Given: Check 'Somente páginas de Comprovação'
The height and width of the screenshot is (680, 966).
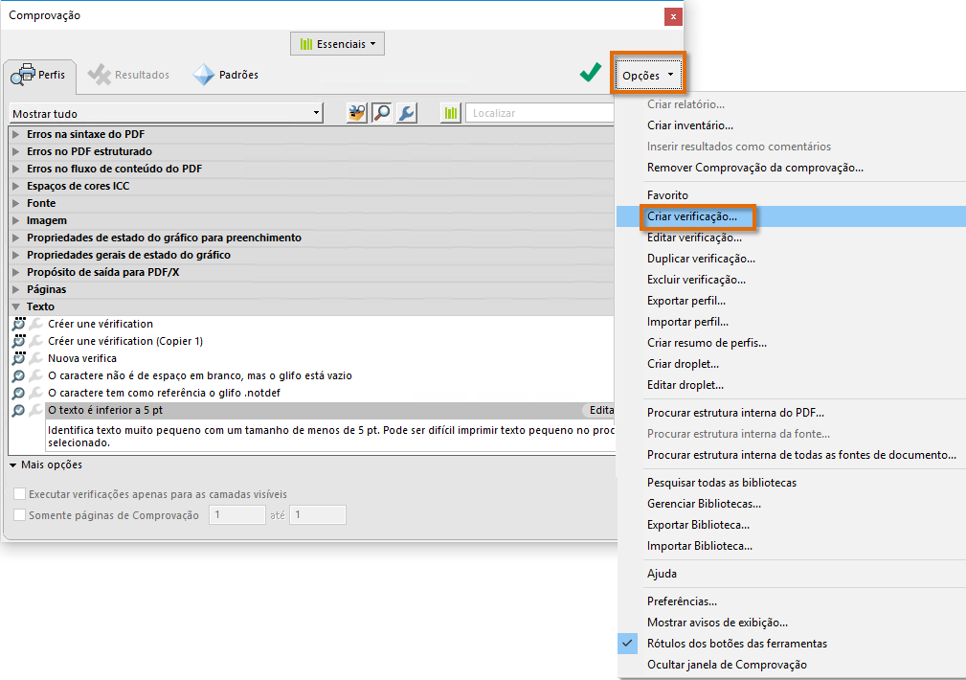Looking at the screenshot, I should 16,513.
